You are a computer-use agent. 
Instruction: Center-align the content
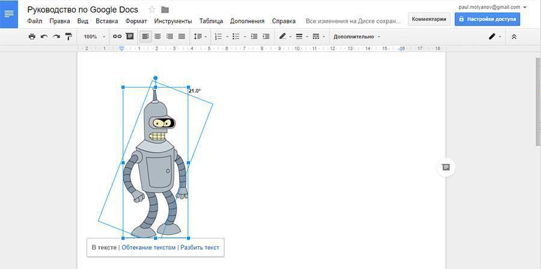pyautogui.click(x=157, y=37)
